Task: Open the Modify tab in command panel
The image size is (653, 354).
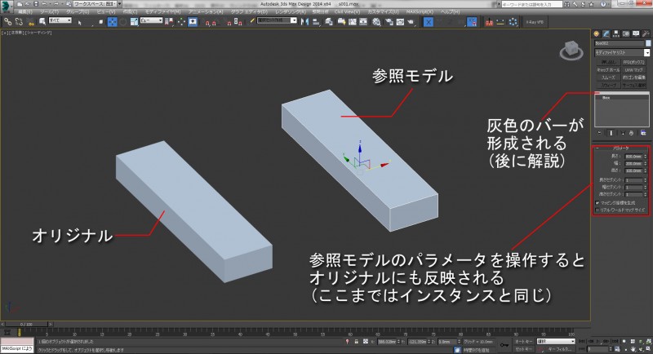Action: [x=605, y=32]
